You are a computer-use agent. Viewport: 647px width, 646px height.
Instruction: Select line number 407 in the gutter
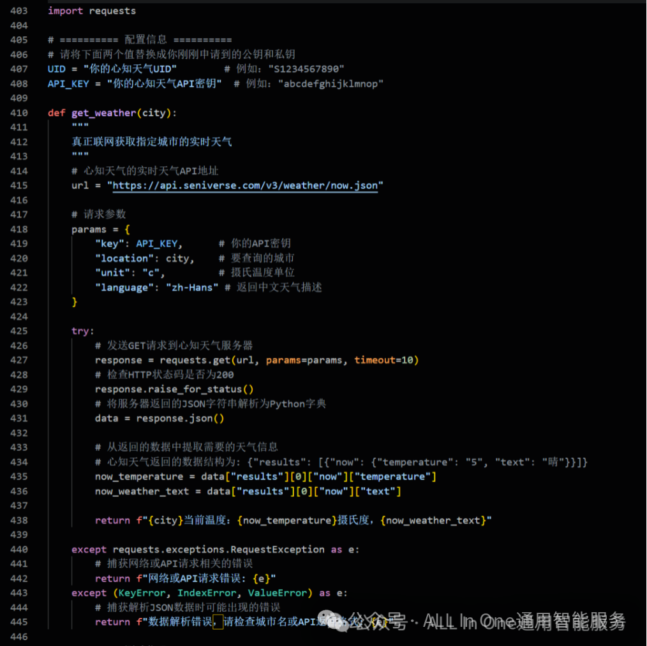(x=19, y=69)
